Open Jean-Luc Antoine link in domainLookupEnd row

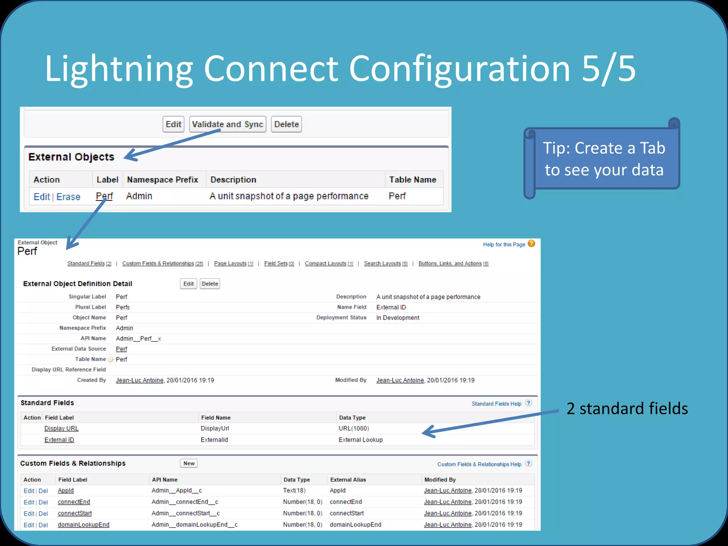tap(448, 525)
